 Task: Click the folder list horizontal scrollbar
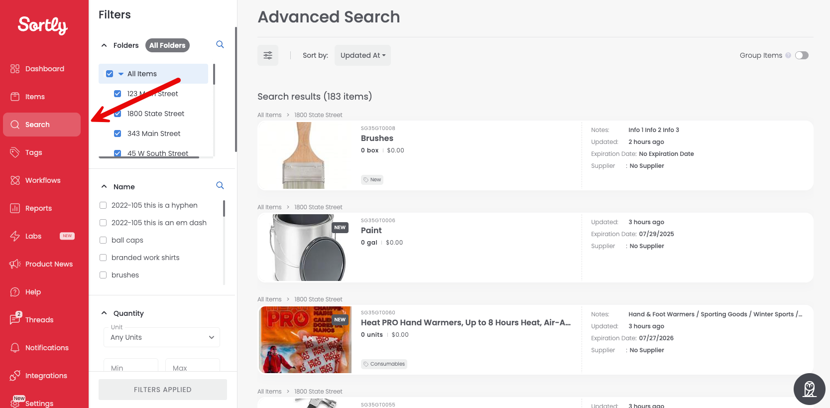point(149,157)
